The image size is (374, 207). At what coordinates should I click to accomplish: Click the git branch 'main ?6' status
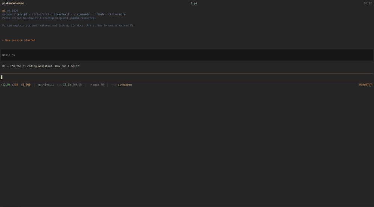(x=96, y=84)
